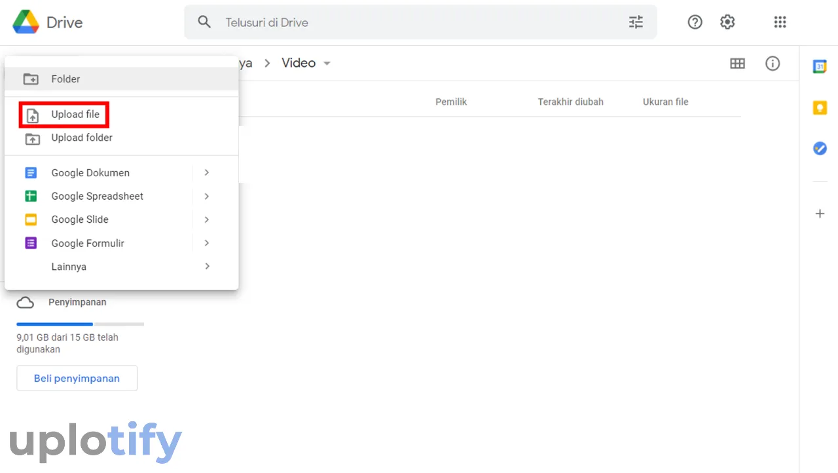Image resolution: width=838 pixels, height=473 pixels.
Task: Open the Lainnya submenu entry
Action: click(122, 267)
